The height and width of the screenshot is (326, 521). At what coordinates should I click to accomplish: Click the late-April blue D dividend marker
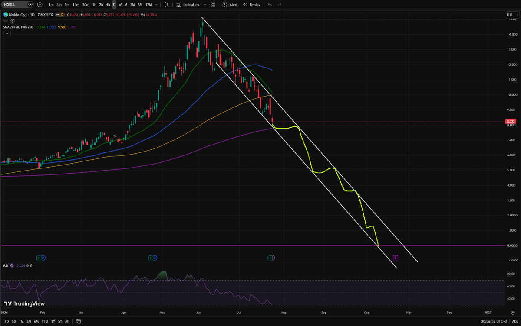[155, 258]
